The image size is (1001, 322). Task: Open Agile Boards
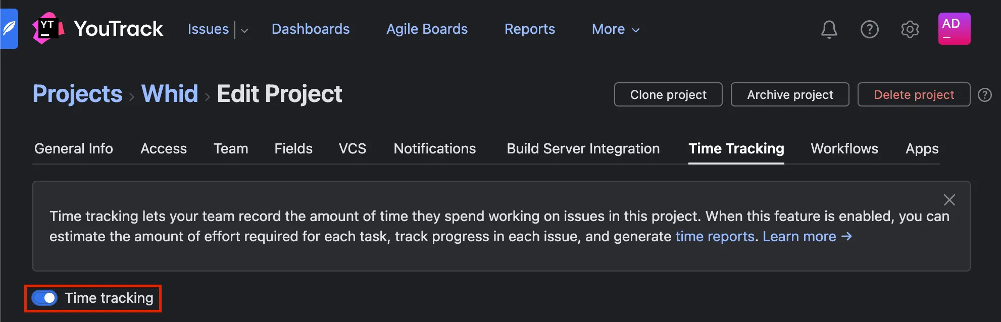pos(427,29)
